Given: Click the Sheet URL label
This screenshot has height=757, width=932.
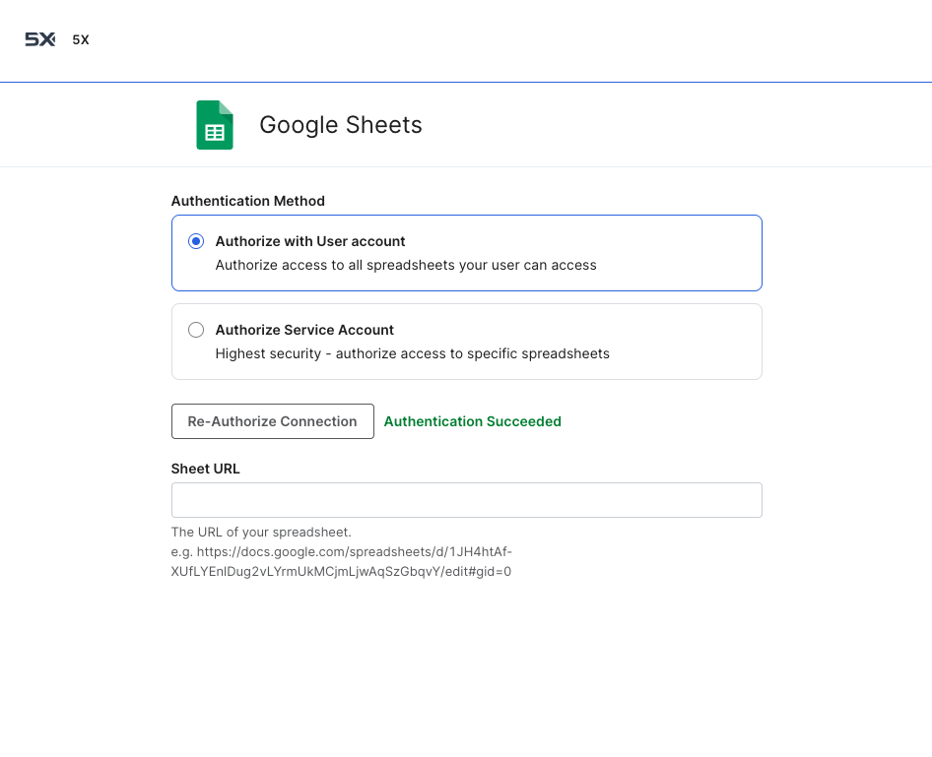Looking at the screenshot, I should (206, 469).
